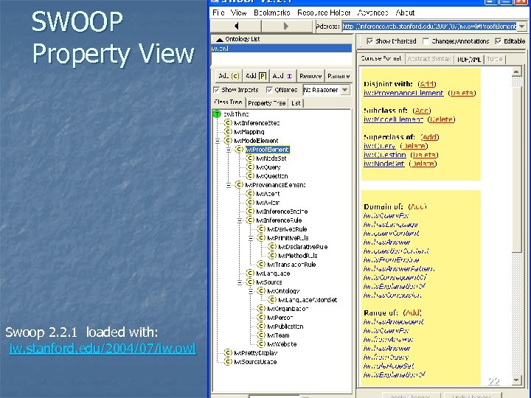This screenshot has height=398, width=531.
Task: Switch to the Property Tree tab
Action: tap(266, 103)
